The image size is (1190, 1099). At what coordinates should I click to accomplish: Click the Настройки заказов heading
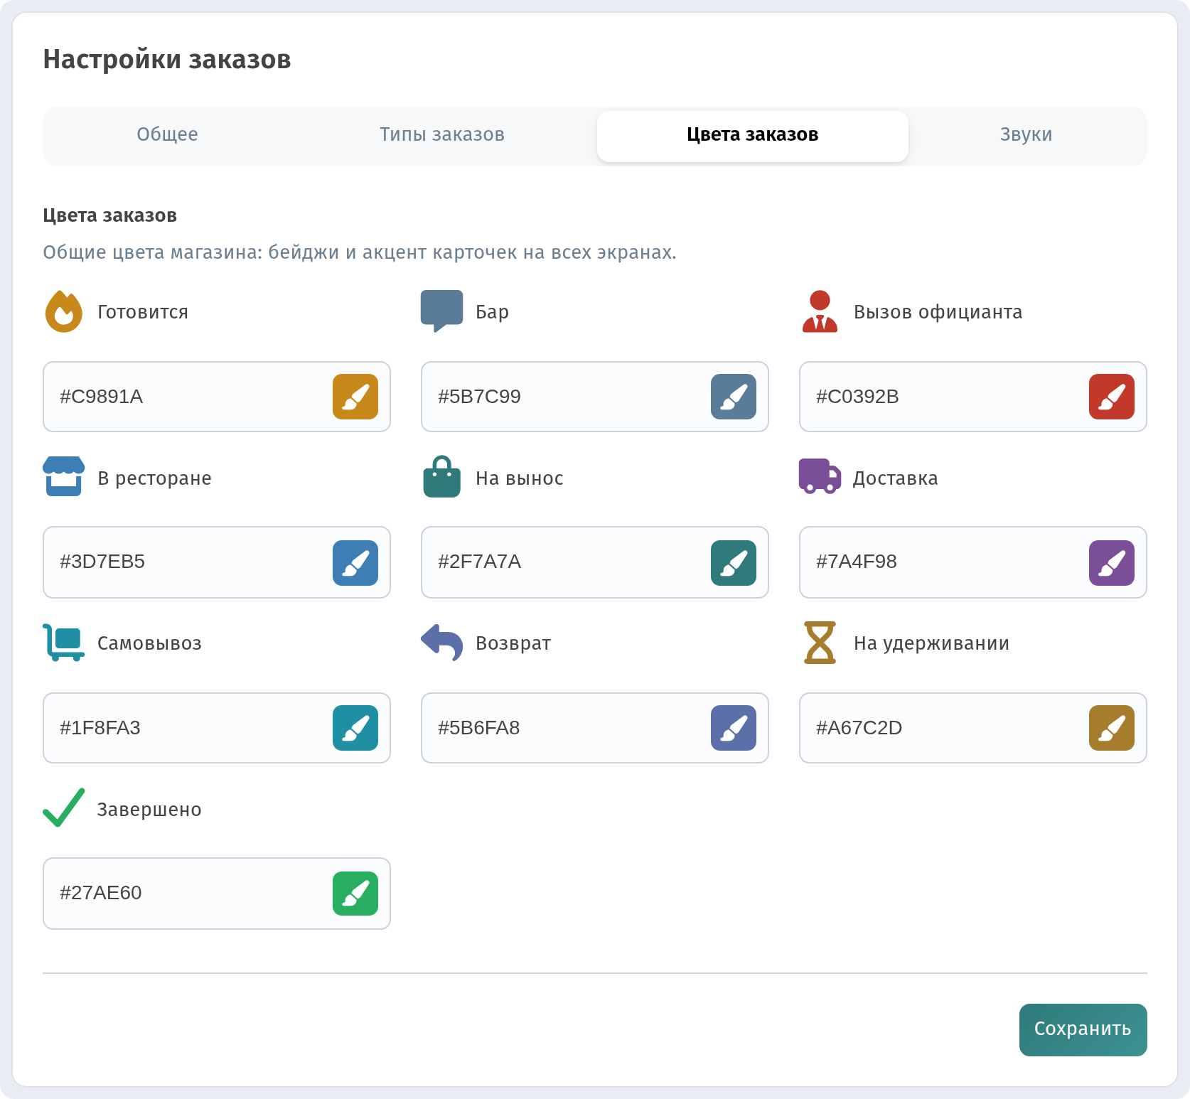pos(167,60)
